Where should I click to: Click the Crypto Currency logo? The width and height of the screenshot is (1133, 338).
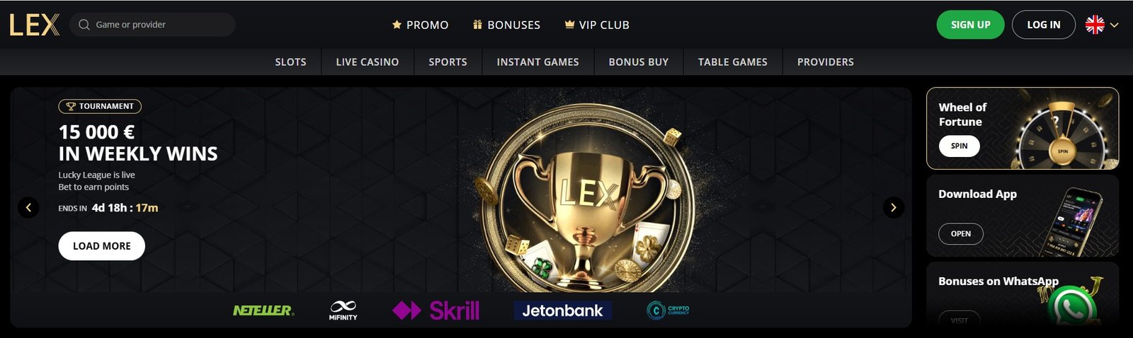coord(668,310)
